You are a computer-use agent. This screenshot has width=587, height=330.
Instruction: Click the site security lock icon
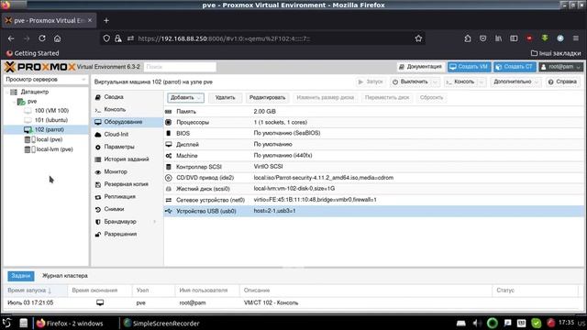click(118, 38)
